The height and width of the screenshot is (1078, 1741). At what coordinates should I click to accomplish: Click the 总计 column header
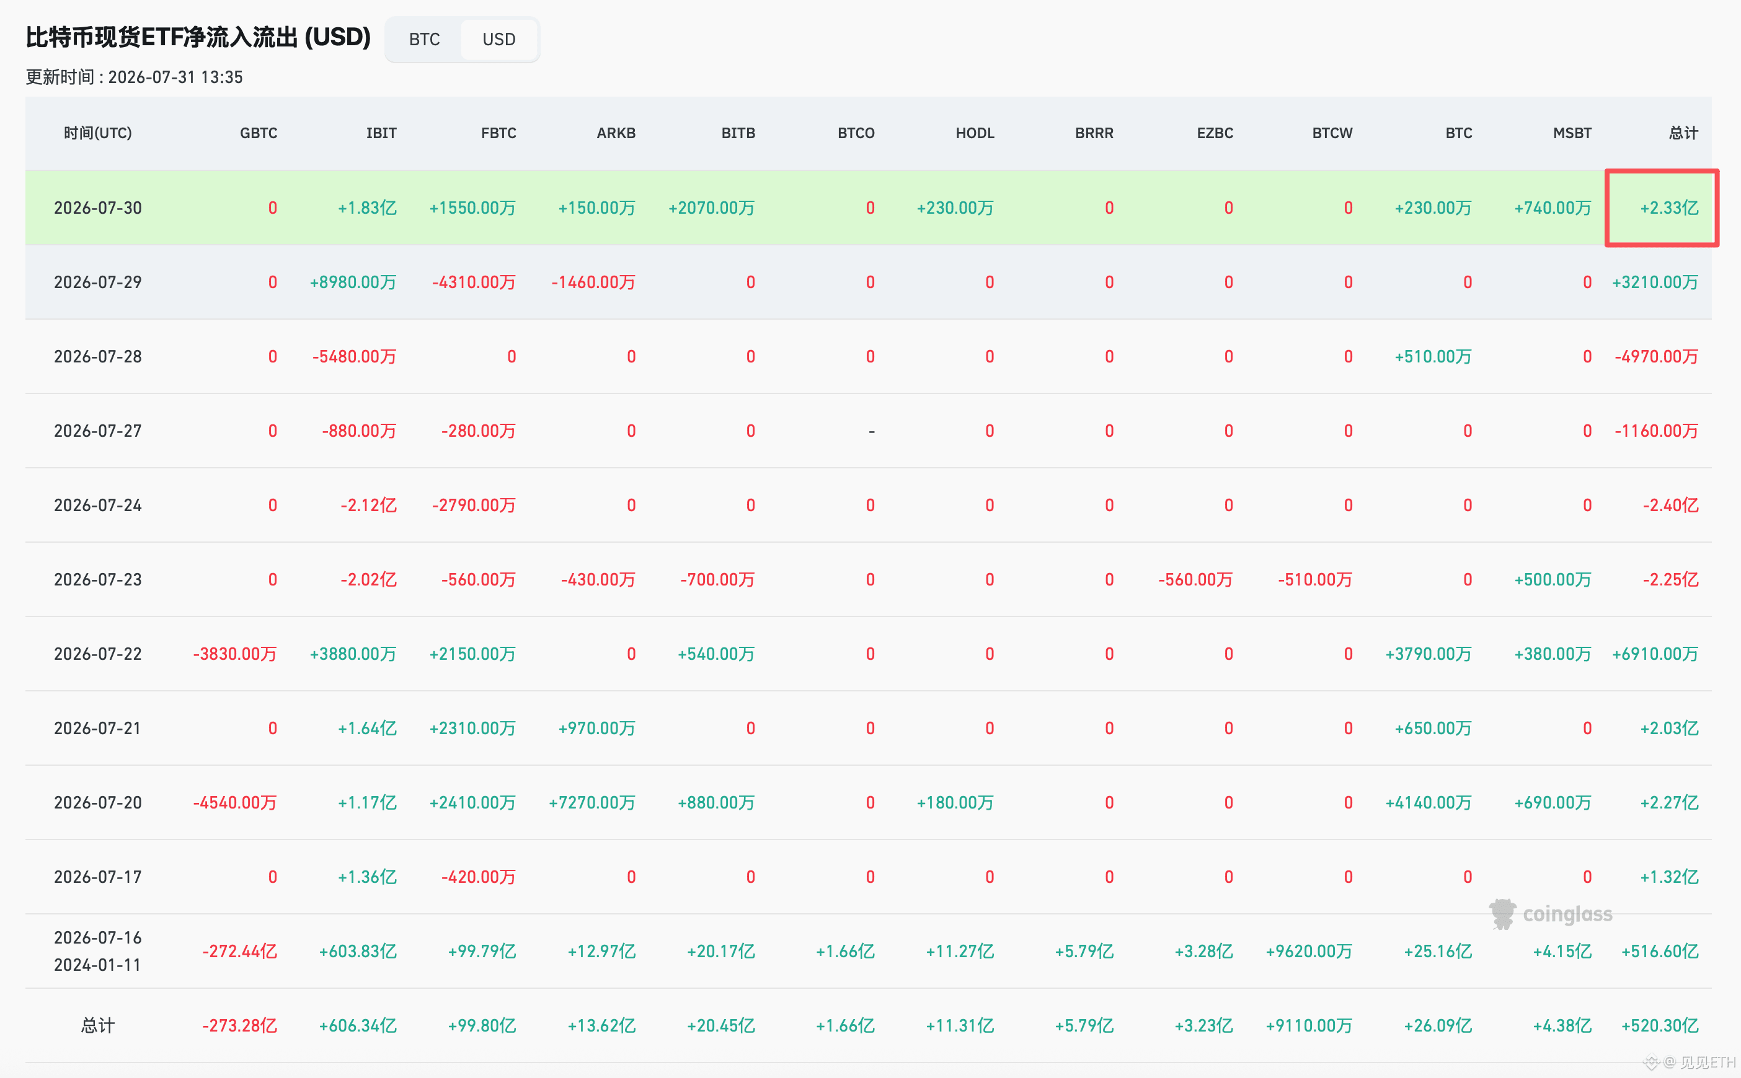pos(1683,133)
